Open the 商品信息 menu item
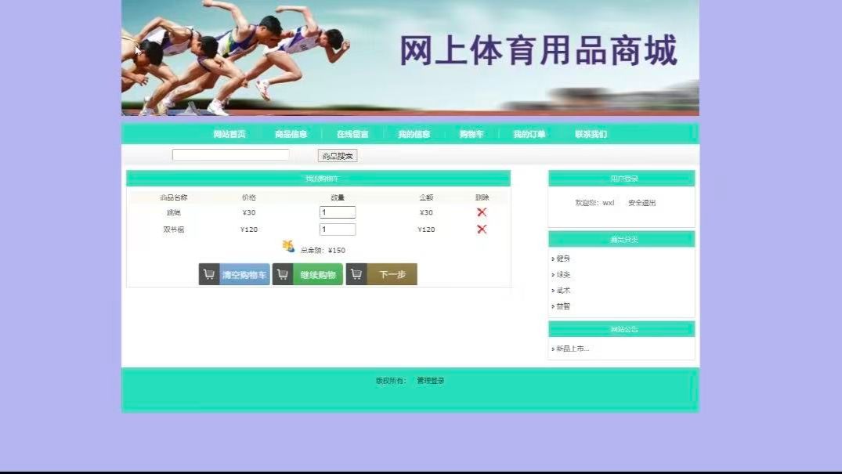842x474 pixels. pos(290,133)
